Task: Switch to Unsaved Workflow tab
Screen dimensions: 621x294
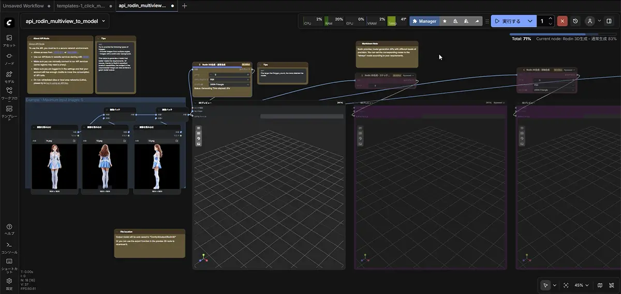Action: 23,6
